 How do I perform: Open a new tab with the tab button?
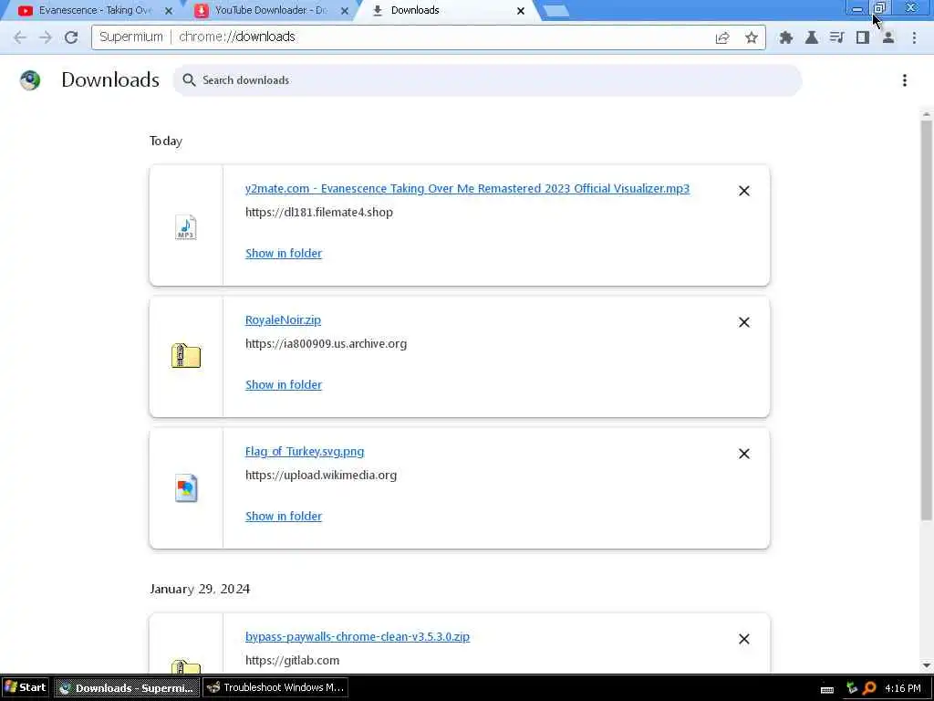coord(556,11)
